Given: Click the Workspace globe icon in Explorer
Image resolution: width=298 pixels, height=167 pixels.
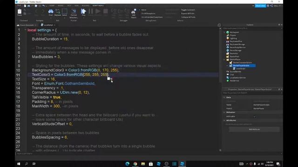Looking at the screenshot, I should pos(228,32).
